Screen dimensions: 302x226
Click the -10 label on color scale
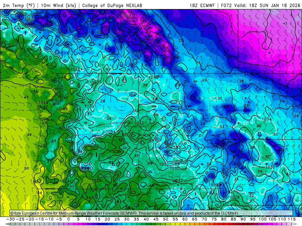coord(49,219)
